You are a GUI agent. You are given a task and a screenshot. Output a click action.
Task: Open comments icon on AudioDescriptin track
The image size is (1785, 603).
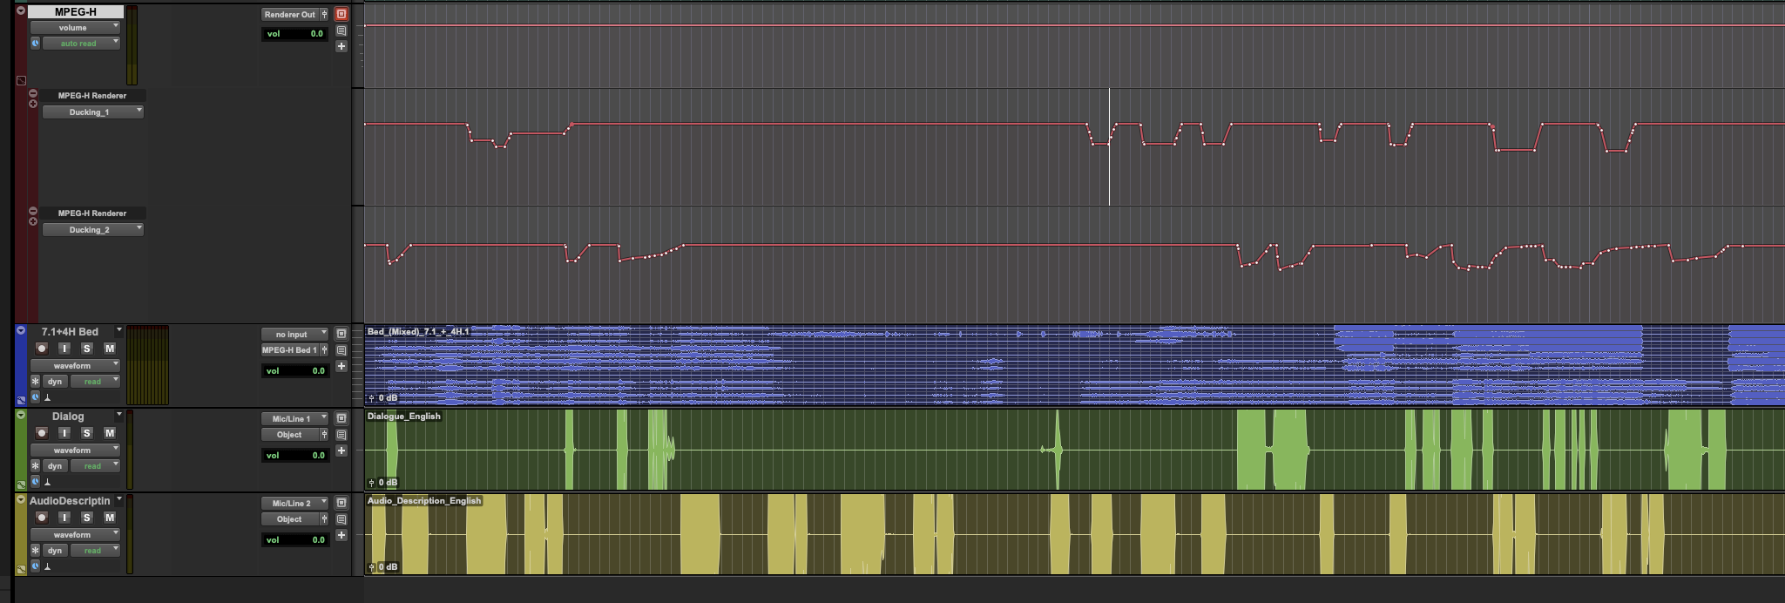[x=341, y=519]
